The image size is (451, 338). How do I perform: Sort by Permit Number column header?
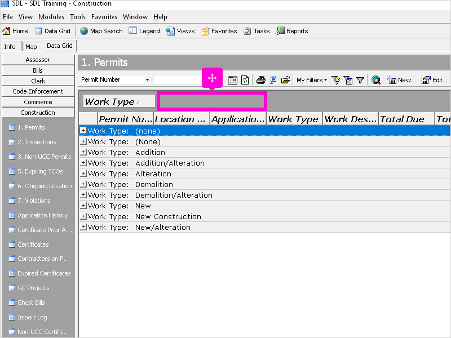pos(125,119)
